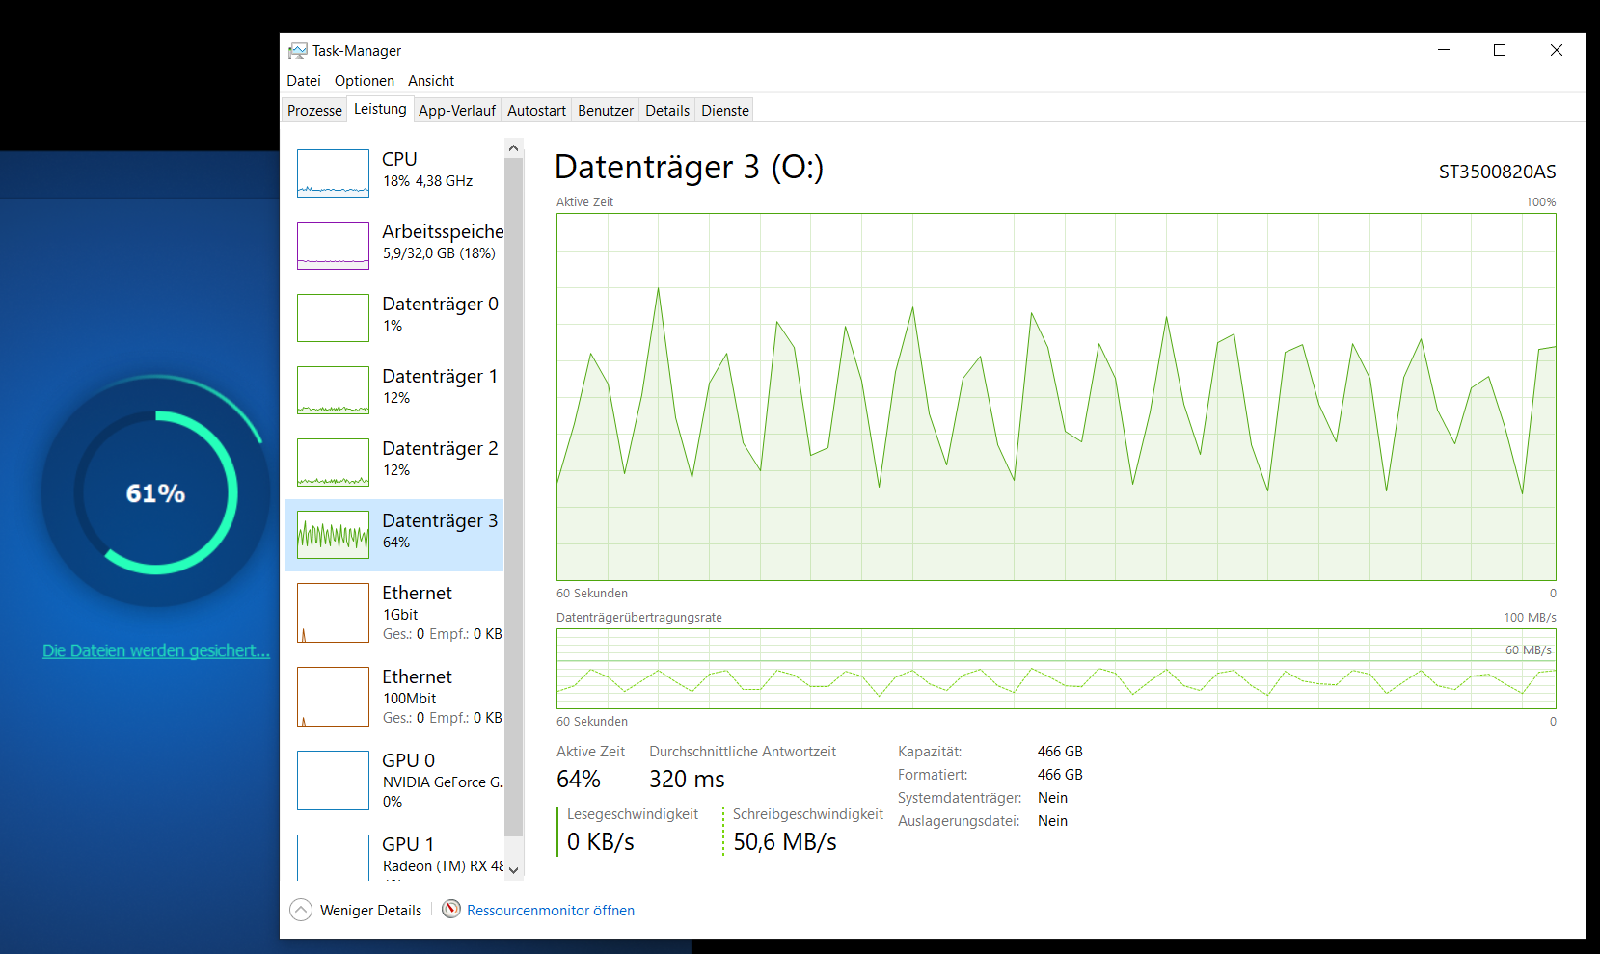Select the Datenträger 0 graph thumbnail
This screenshot has width=1600, height=954.
pyautogui.click(x=333, y=318)
